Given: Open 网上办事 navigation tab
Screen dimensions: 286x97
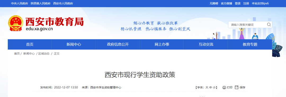Looking at the screenshot, I should [162, 44].
